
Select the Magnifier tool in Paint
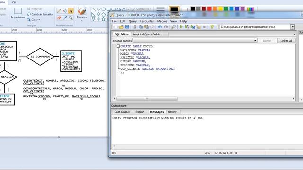click(x=71, y=18)
